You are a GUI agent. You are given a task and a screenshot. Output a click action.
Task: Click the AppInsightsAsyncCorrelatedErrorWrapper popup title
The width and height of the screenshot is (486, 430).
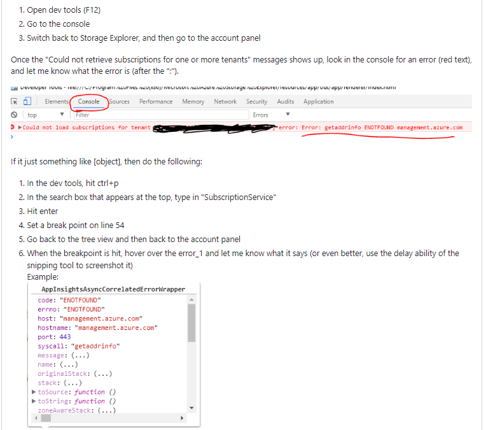(x=113, y=289)
